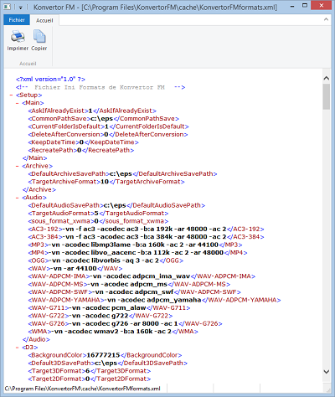Click the RecreatePath line

tap(81, 150)
